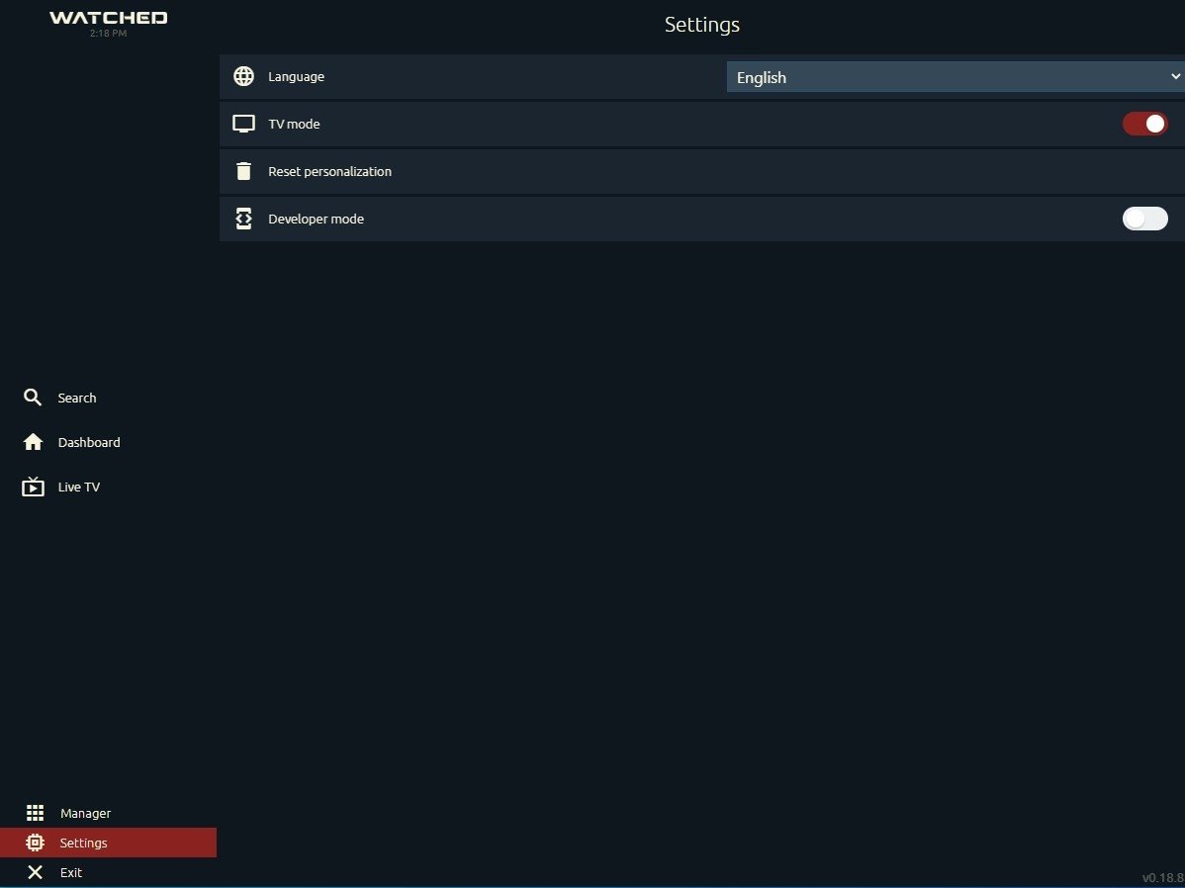This screenshot has width=1185, height=888.
Task: Click the Live TV icon
Action: pos(34,487)
